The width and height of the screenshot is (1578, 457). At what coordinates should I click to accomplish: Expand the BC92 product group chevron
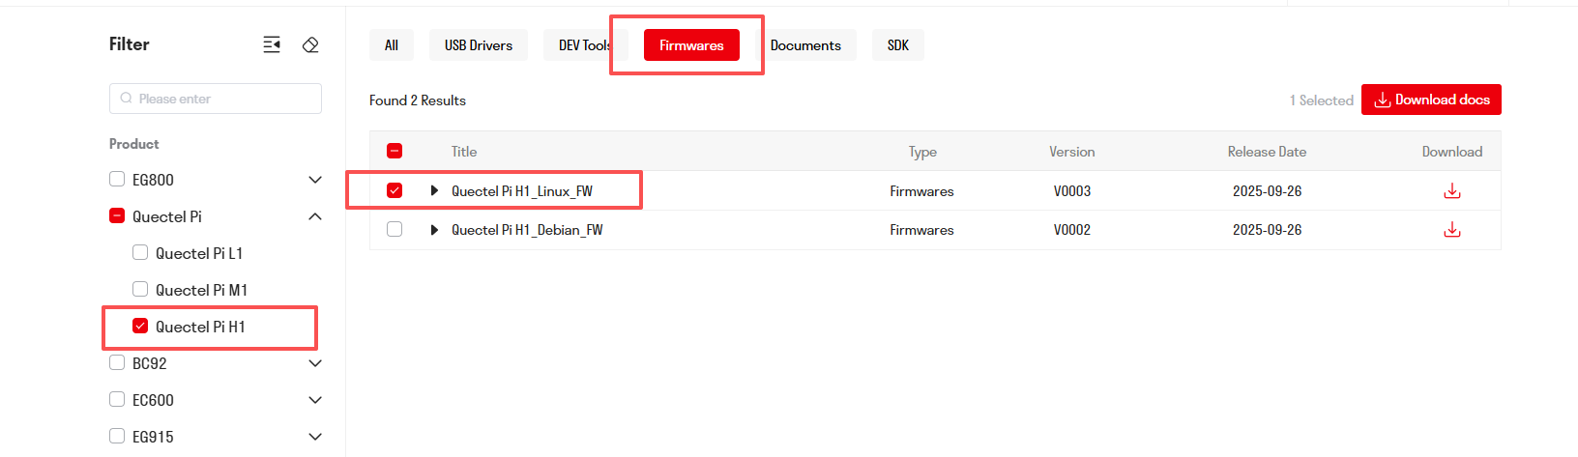tap(314, 363)
